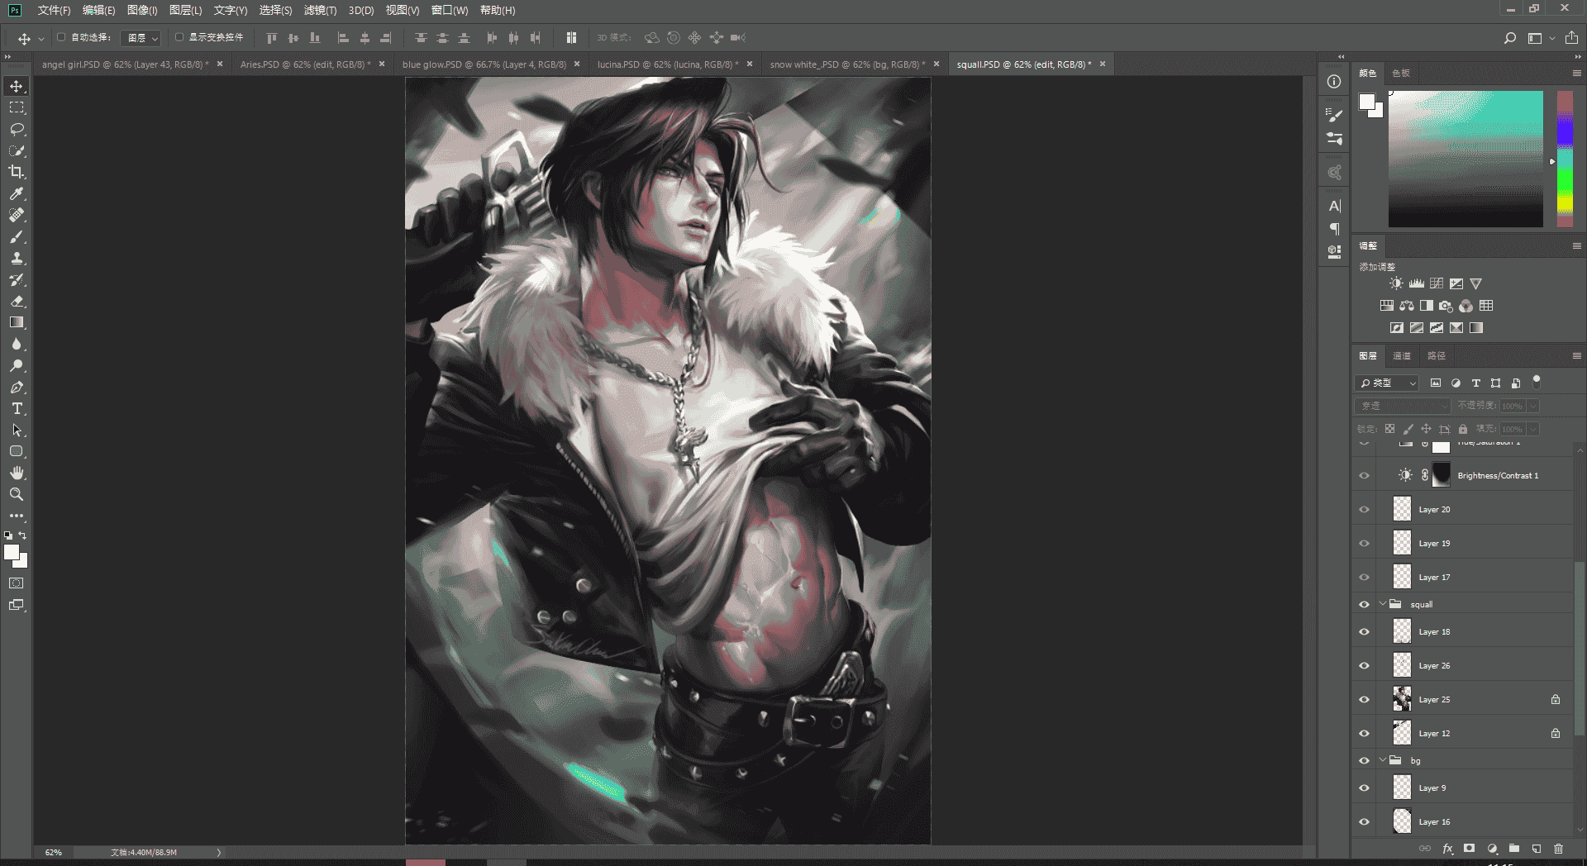The width and height of the screenshot is (1587, 866).
Task: Select the Eraser tool
Action: [x=17, y=302]
